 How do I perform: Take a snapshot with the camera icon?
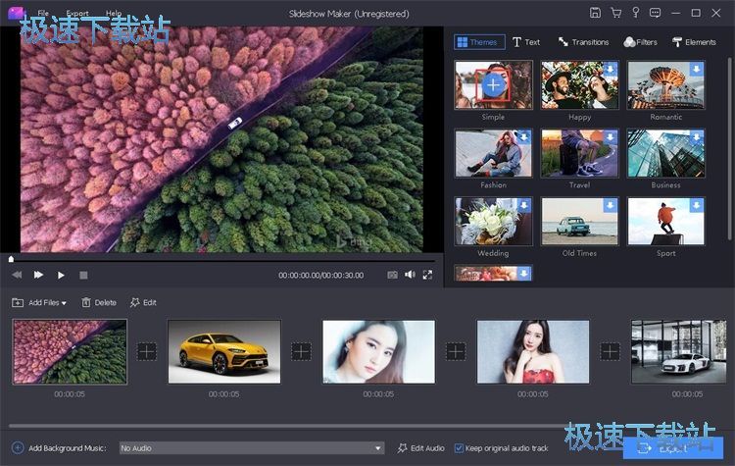coord(392,276)
